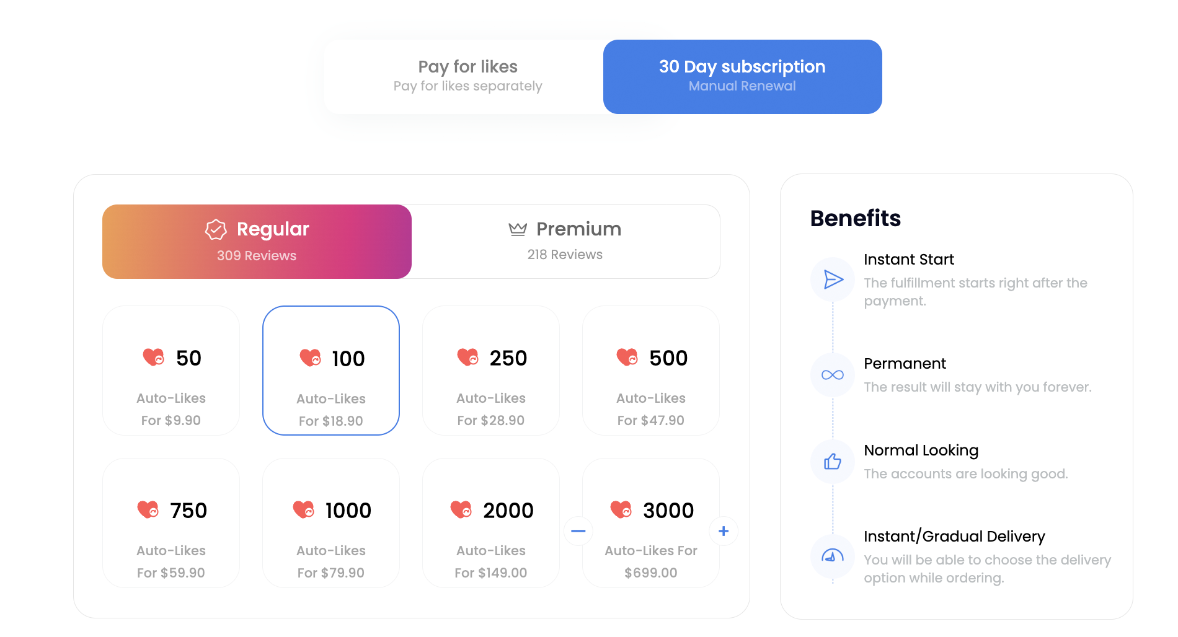Select the 1000 Auto-Likes for $79.90 package

(x=331, y=523)
